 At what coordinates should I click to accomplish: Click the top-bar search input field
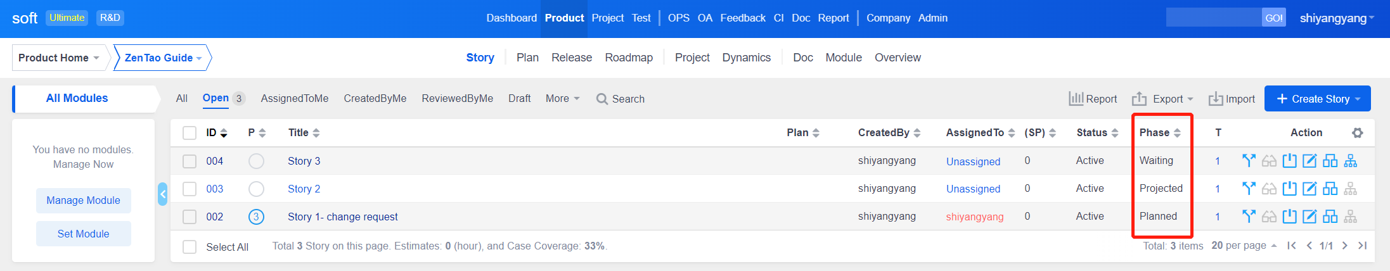pos(1213,18)
